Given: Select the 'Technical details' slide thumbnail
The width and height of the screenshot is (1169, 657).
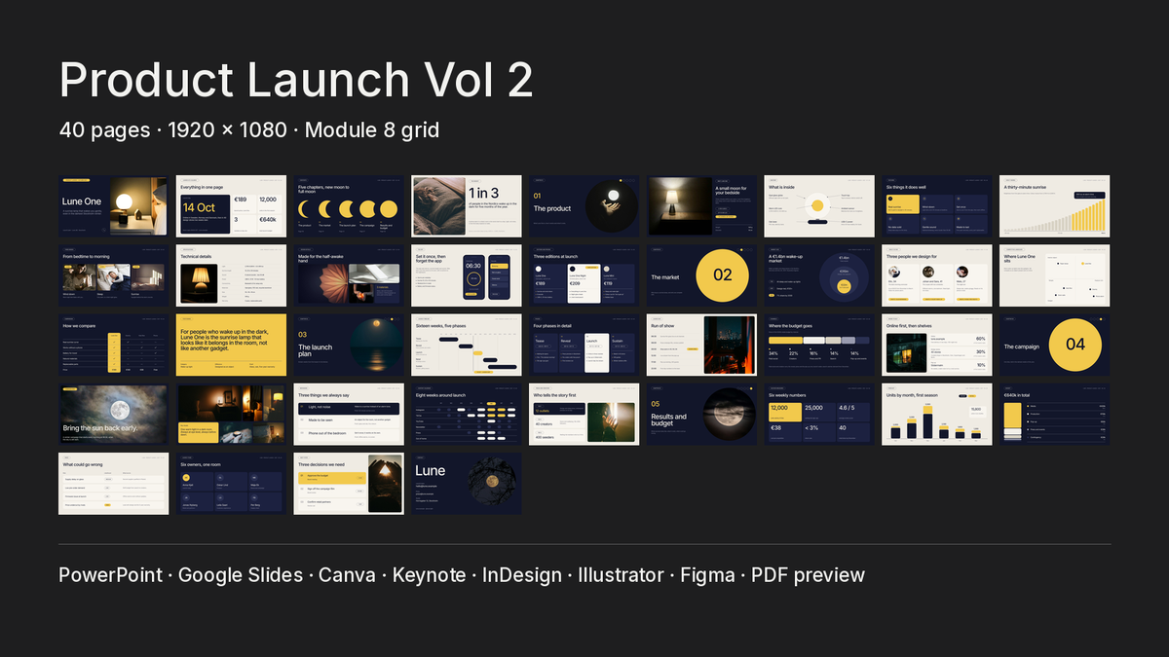Looking at the screenshot, I should [x=231, y=275].
